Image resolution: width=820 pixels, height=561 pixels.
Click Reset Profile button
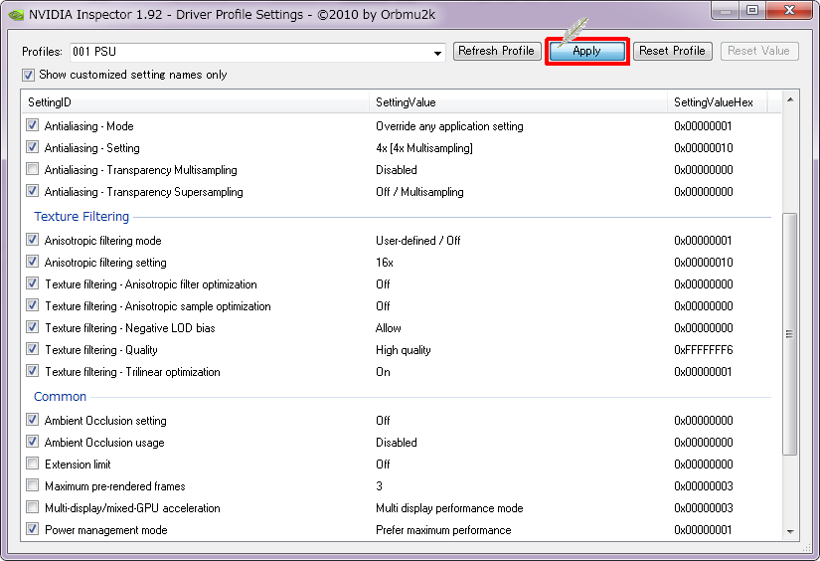[672, 51]
